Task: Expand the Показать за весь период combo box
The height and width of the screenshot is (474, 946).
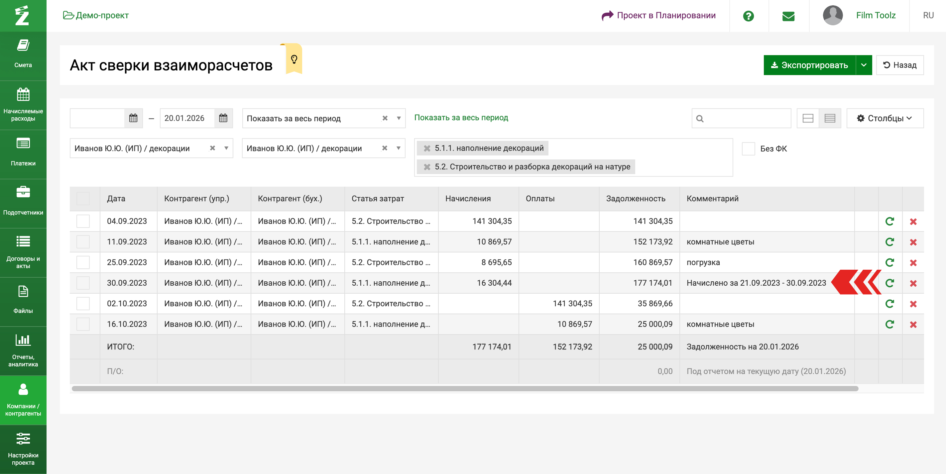Action: point(399,118)
